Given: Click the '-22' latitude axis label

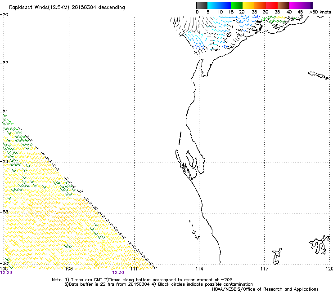Looking at the screenshot, I should 4,62.
